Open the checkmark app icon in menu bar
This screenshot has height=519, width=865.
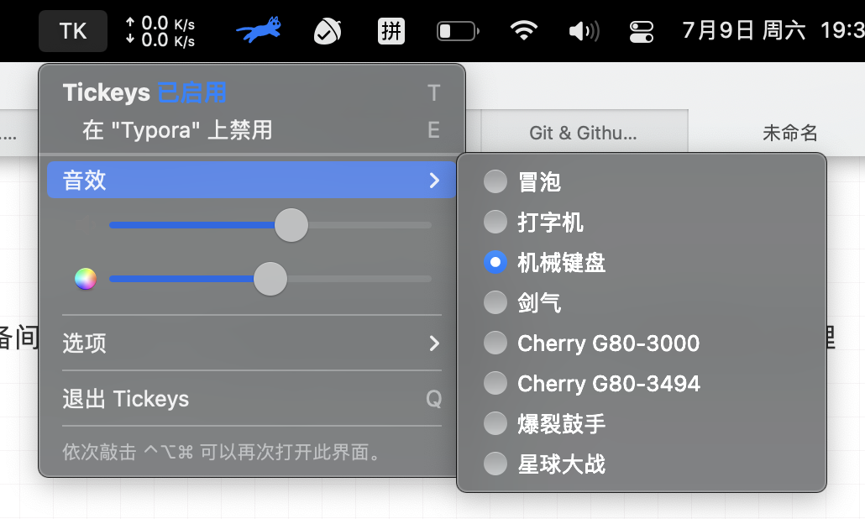tap(328, 31)
